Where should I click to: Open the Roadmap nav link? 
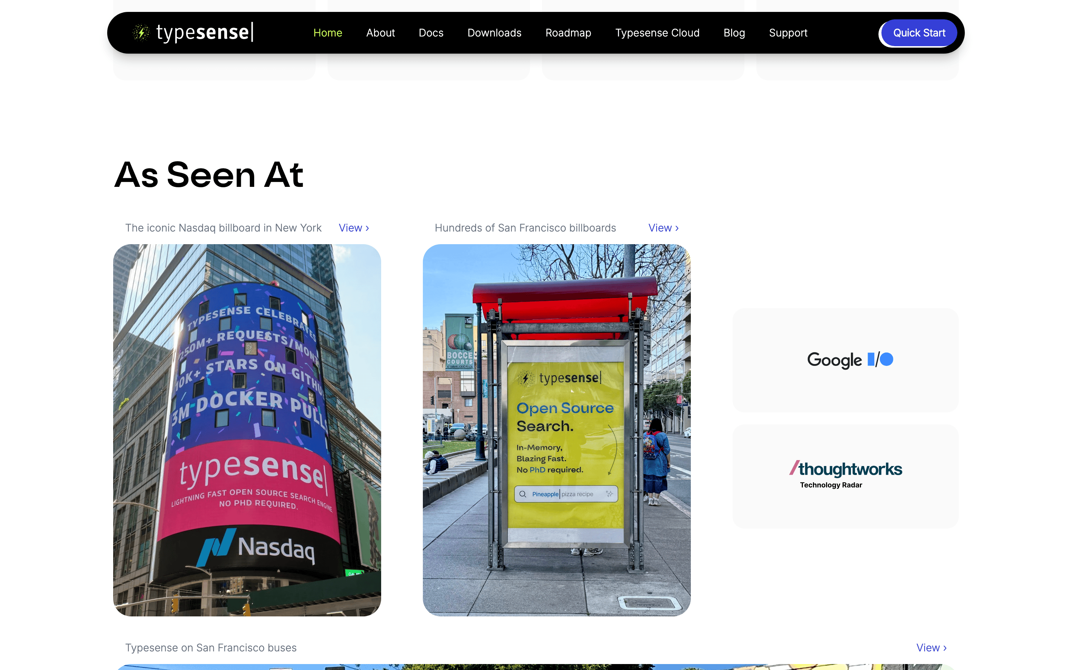click(x=568, y=33)
